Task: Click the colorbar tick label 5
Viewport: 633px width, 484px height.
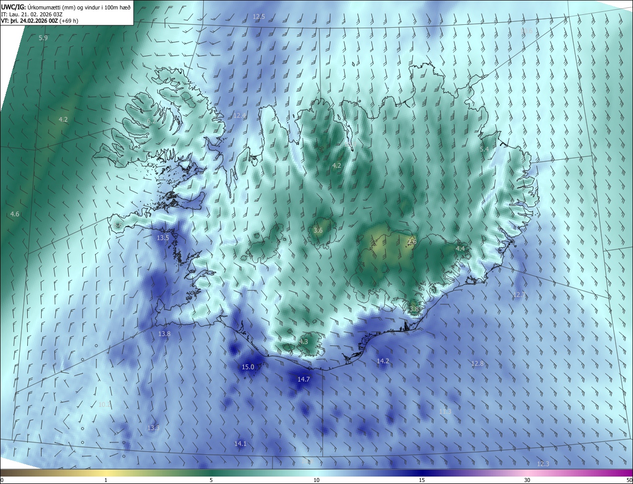Action: (211, 480)
